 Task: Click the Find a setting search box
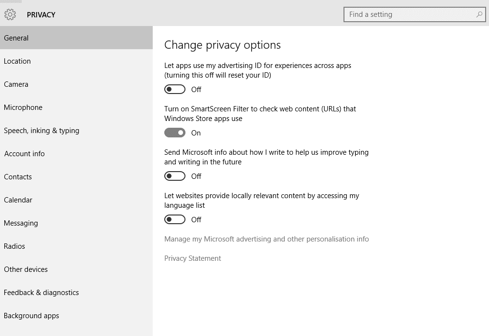(x=410, y=14)
